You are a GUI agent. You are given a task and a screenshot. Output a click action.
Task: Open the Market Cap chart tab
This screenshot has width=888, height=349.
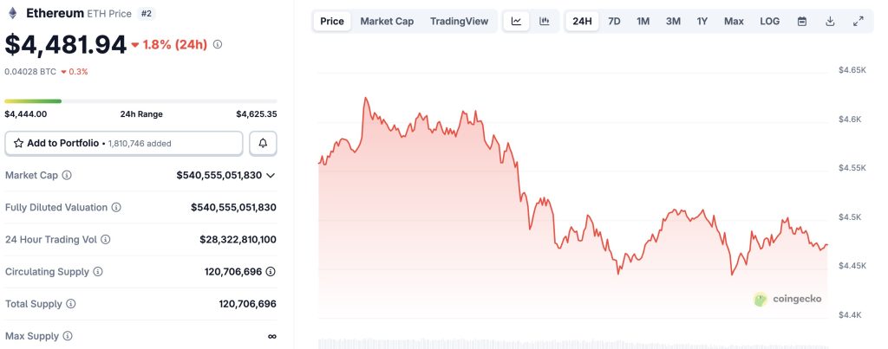pyautogui.click(x=387, y=21)
